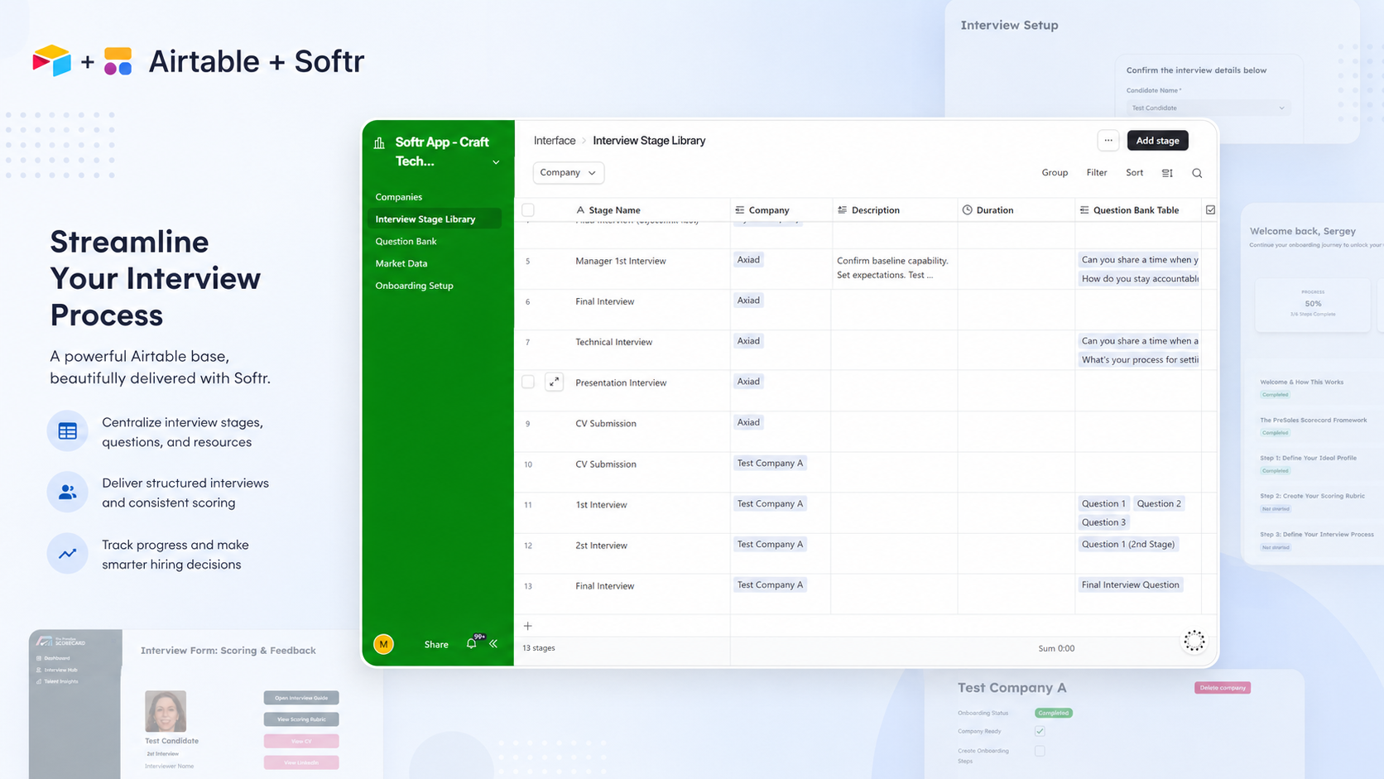Click the Confirm baseline capability description cell

coord(894,267)
